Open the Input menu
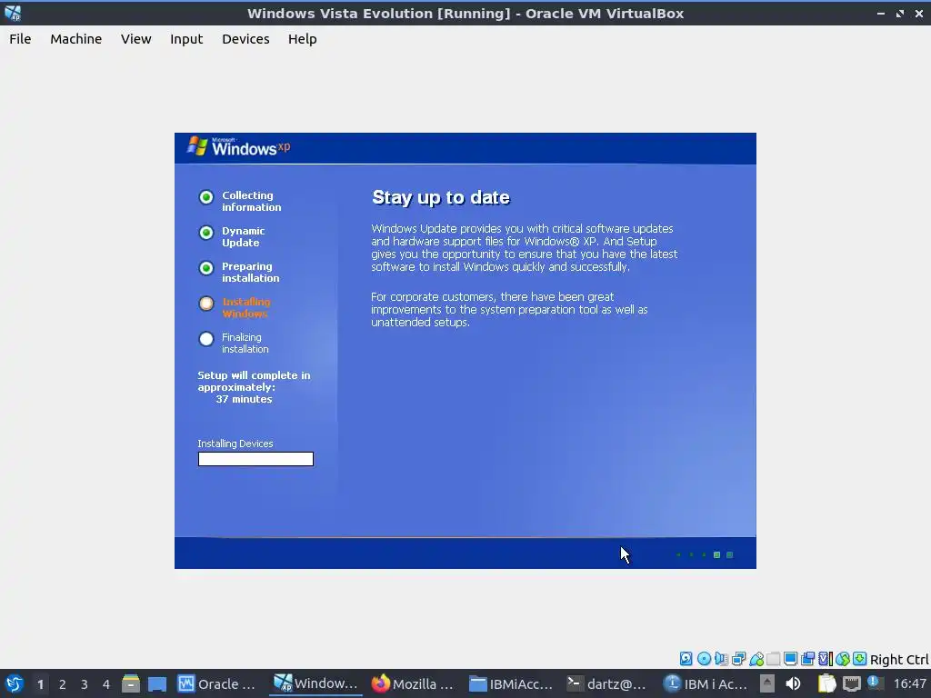931x698 pixels. tap(186, 39)
